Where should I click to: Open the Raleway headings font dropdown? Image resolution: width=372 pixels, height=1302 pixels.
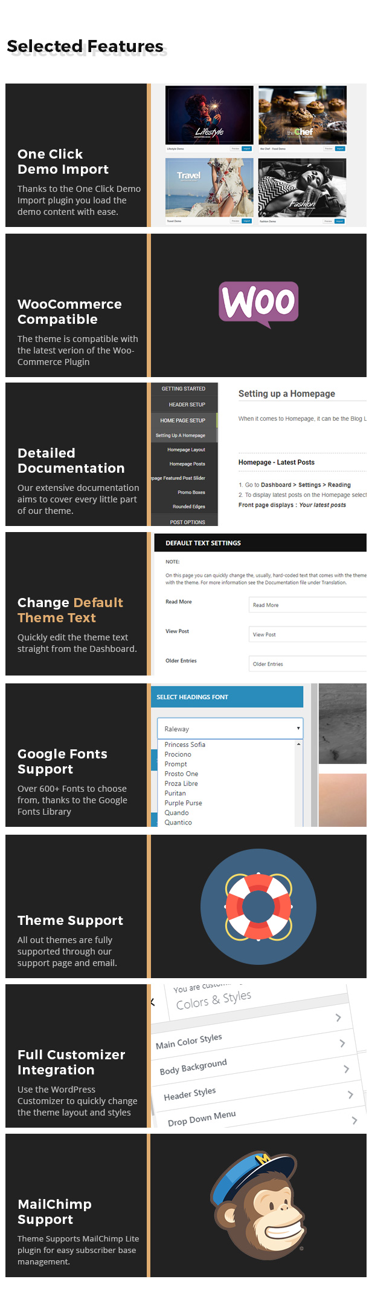coord(230,729)
